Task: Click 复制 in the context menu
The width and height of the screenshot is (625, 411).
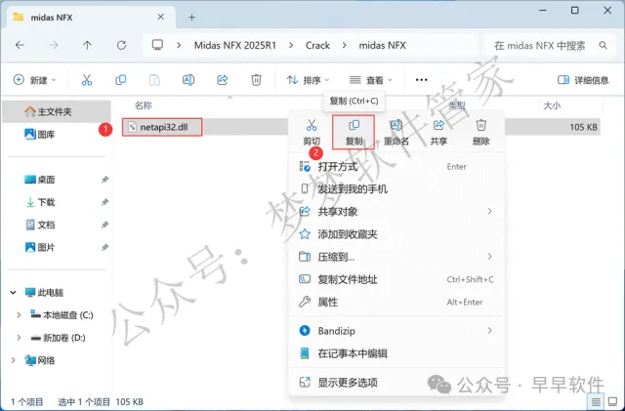Action: point(354,133)
